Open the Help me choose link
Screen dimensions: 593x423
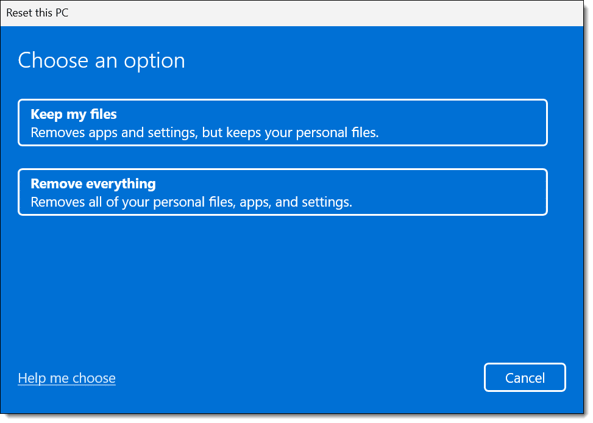[66, 378]
